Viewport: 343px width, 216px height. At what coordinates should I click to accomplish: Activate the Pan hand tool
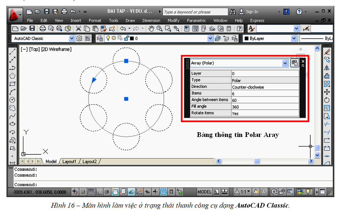(x=151, y=28)
